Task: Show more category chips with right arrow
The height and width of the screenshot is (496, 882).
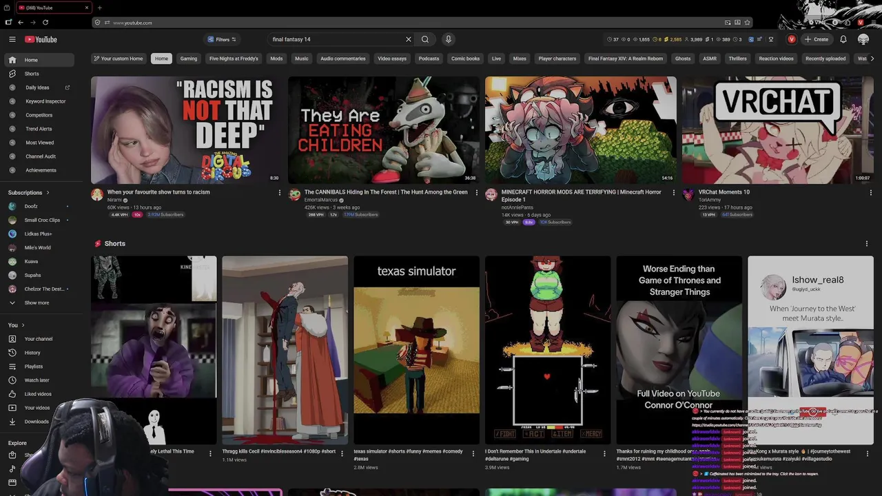Action: [x=872, y=59]
